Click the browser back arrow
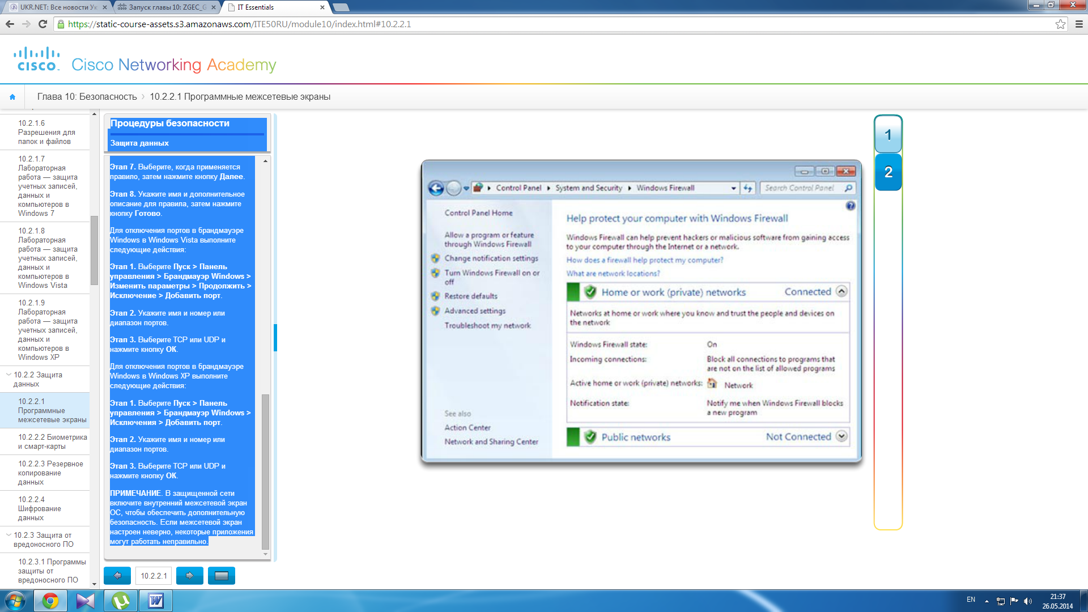 click(10, 24)
